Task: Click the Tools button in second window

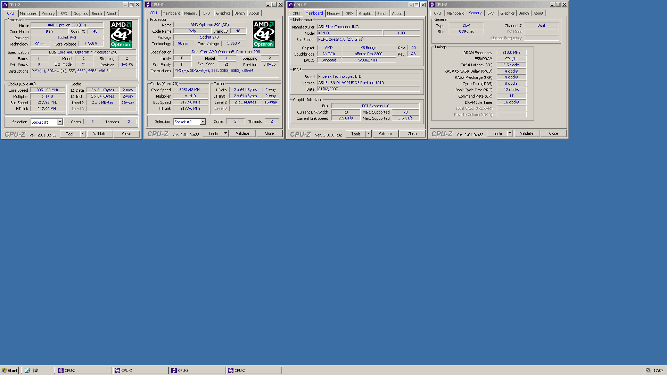Action: coord(213,133)
